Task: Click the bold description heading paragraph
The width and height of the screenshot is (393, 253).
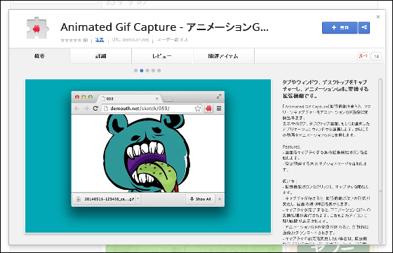Action: (x=326, y=89)
